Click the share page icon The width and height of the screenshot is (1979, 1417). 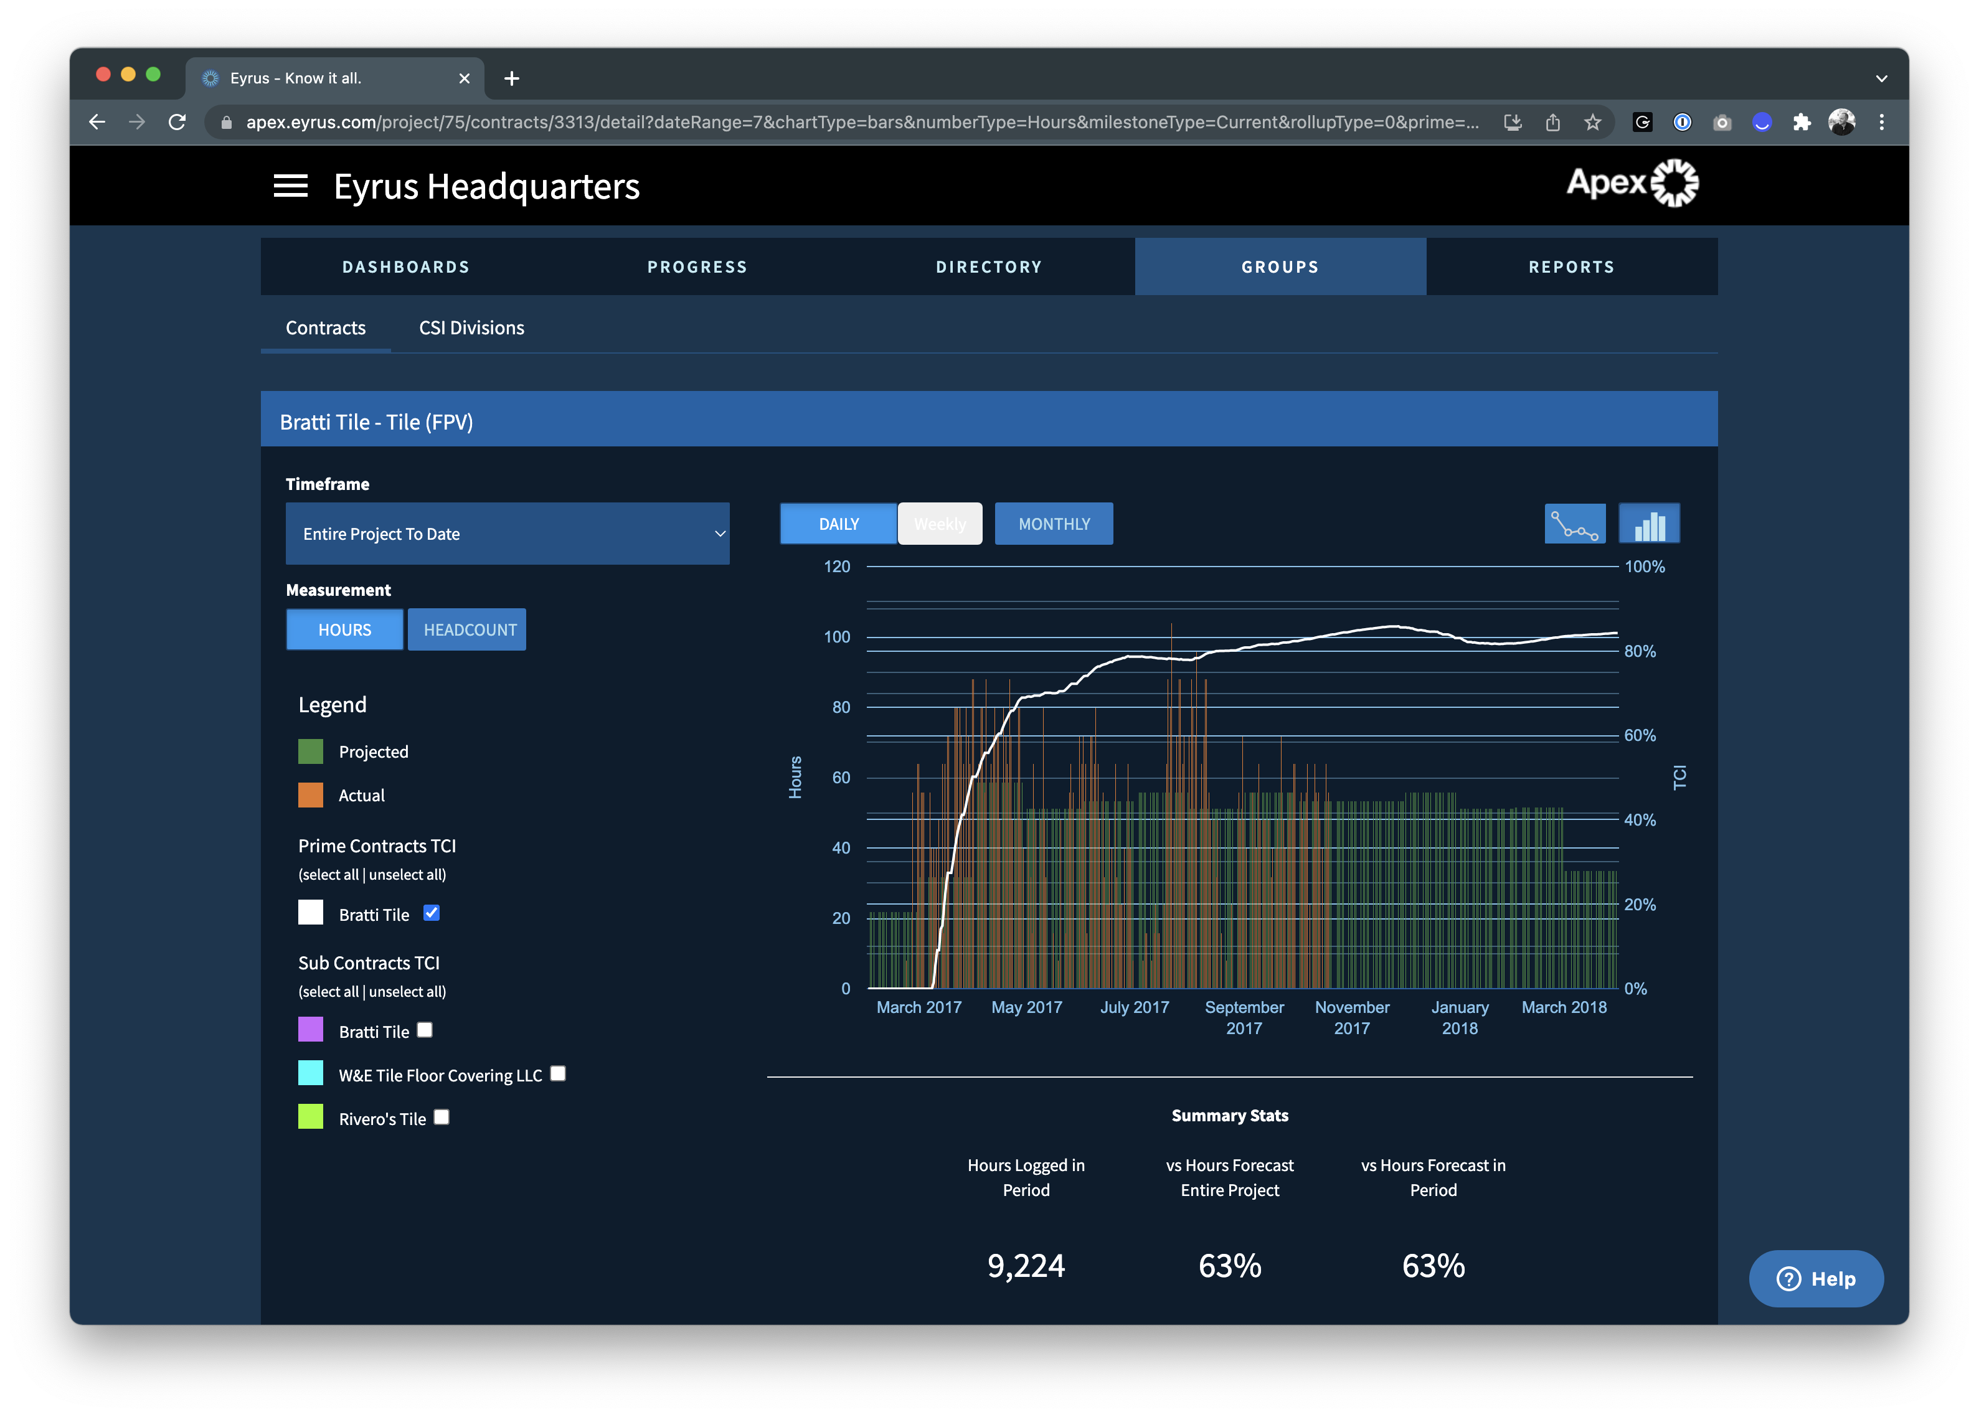click(1552, 122)
